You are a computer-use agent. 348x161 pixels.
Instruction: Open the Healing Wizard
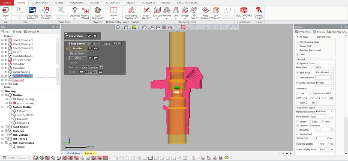tap(85, 13)
